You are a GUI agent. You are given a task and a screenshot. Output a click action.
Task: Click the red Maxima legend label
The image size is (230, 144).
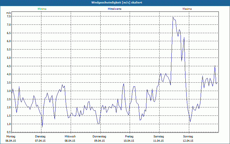(187, 9)
